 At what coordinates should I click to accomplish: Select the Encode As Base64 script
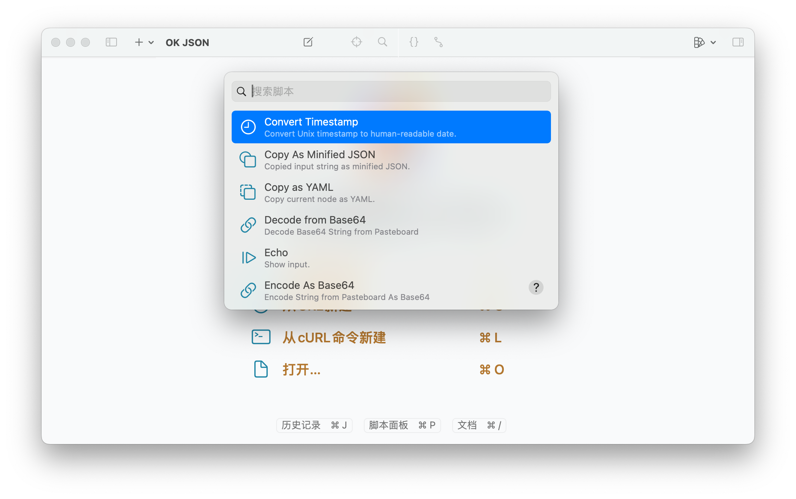point(391,290)
